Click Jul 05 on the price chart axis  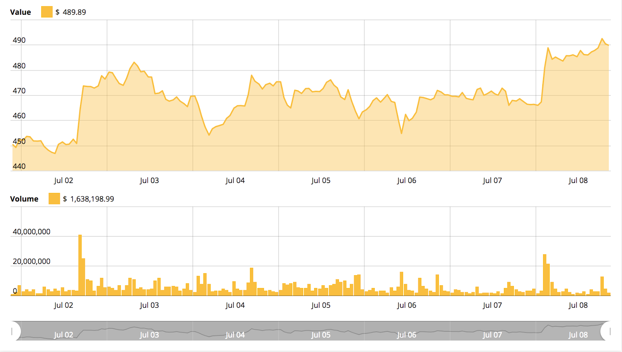(x=321, y=180)
